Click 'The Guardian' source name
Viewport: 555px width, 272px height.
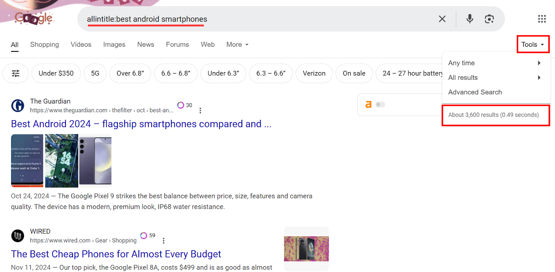coord(50,101)
